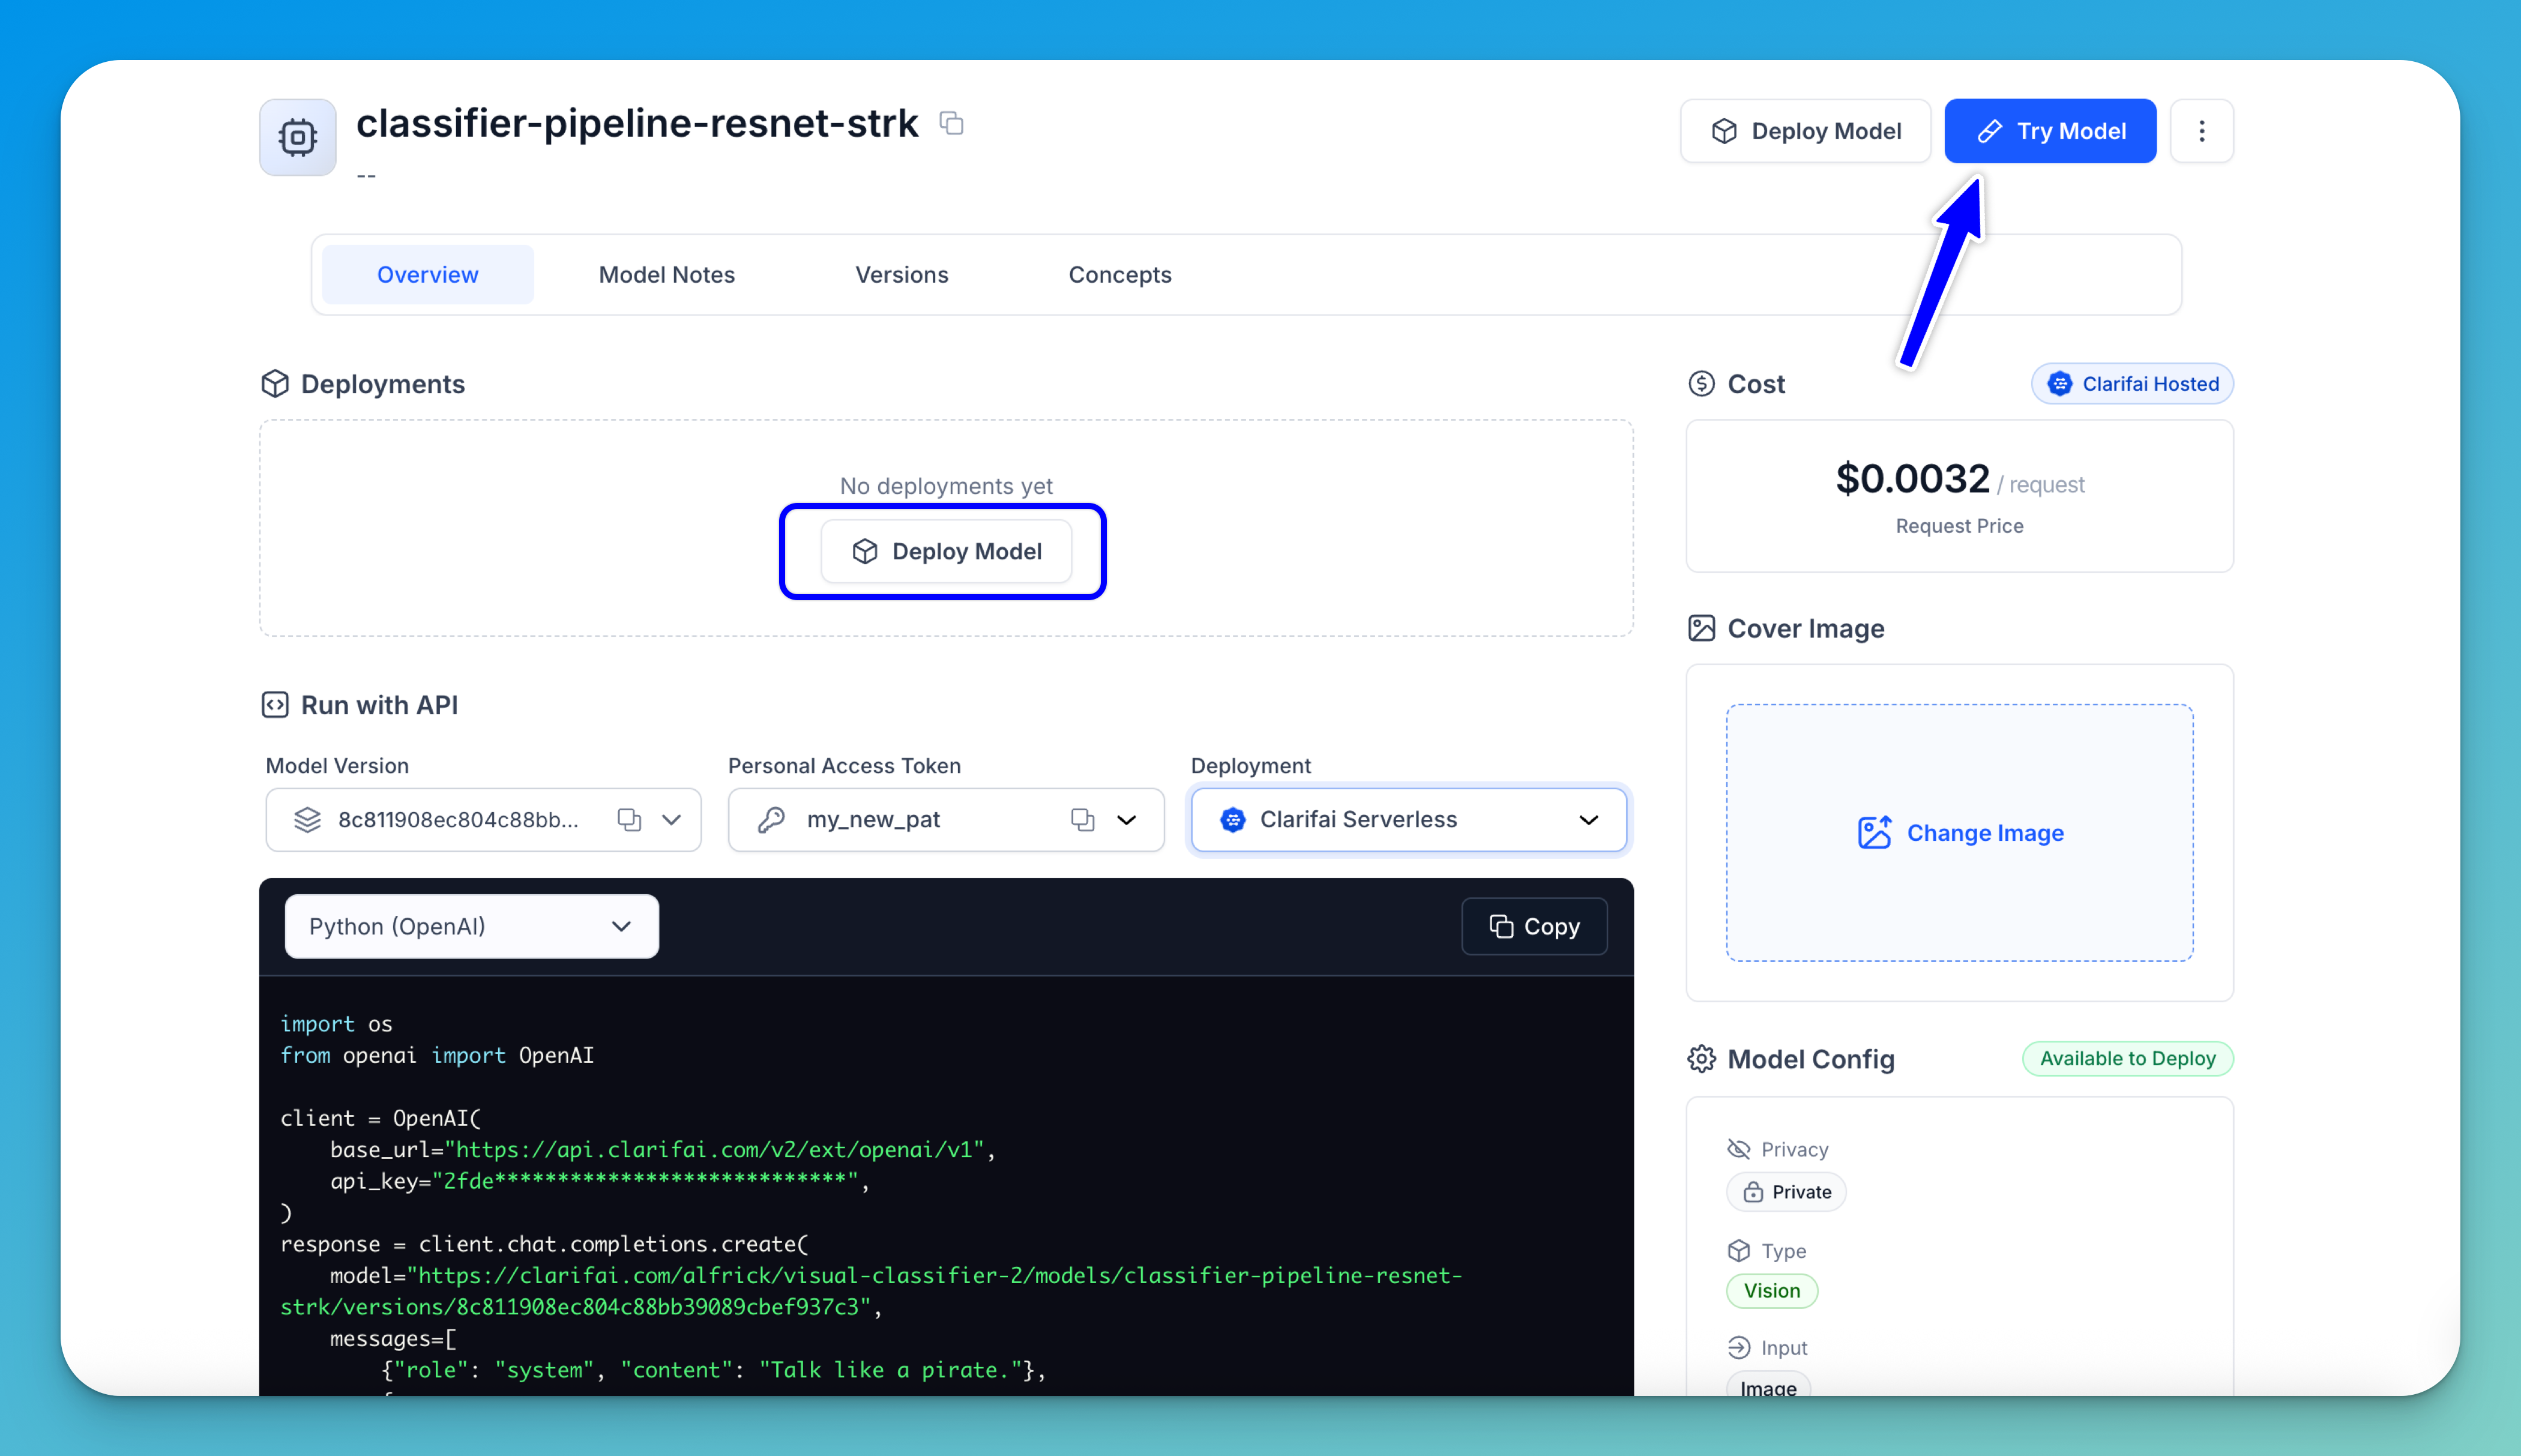Image resolution: width=2521 pixels, height=1456 pixels.
Task: Expand the Model Version dropdown chevron
Action: [x=672, y=820]
